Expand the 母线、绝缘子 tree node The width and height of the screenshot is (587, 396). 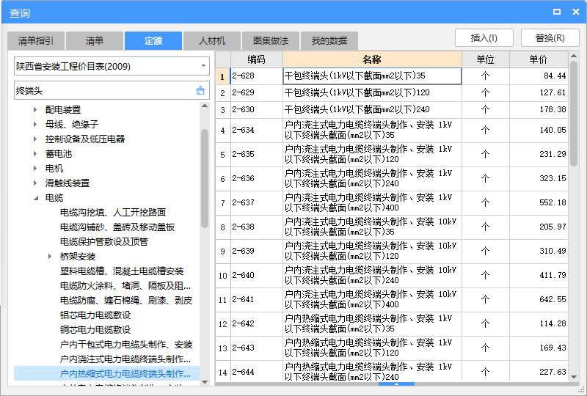point(35,124)
